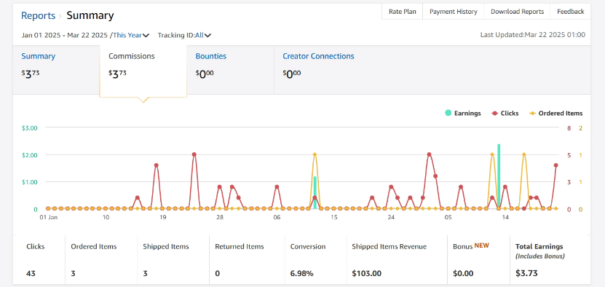The height and width of the screenshot is (287, 605).
Task: Click the Download Reports button
Action: click(x=517, y=12)
